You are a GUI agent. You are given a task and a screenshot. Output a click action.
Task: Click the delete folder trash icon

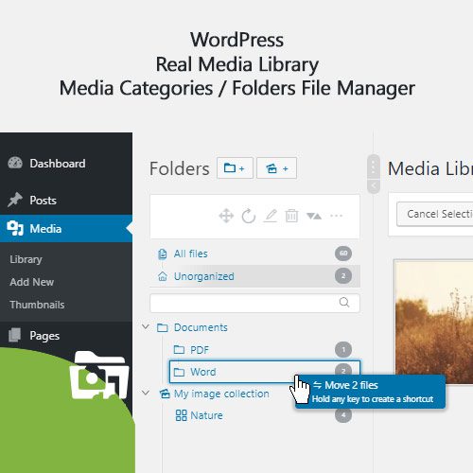291,216
